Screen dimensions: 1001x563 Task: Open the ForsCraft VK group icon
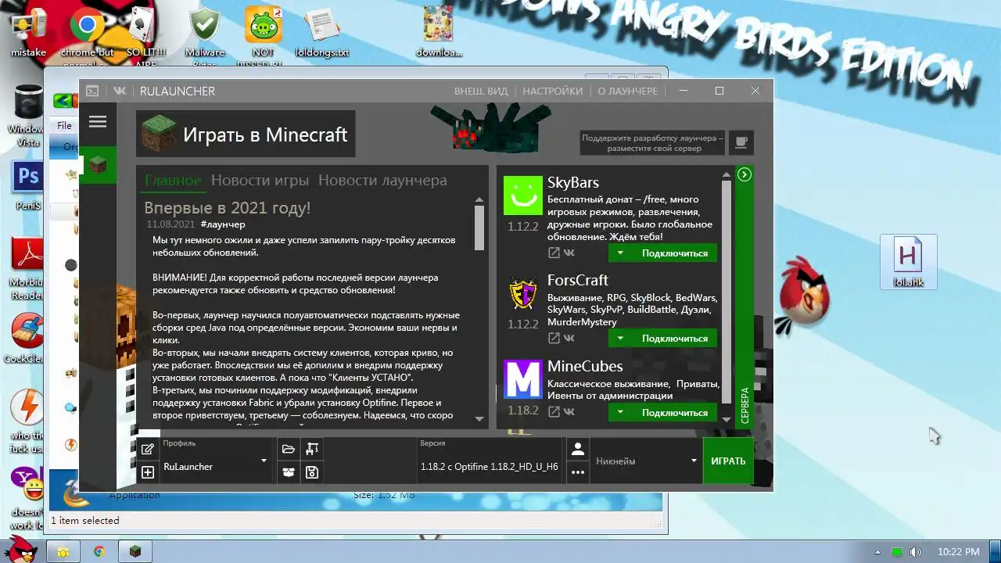(x=569, y=338)
